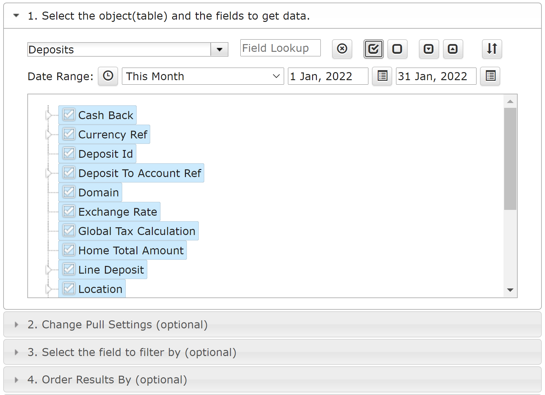Image resolution: width=545 pixels, height=395 pixels.
Task: Open the end date calendar picker
Action: coord(490,76)
